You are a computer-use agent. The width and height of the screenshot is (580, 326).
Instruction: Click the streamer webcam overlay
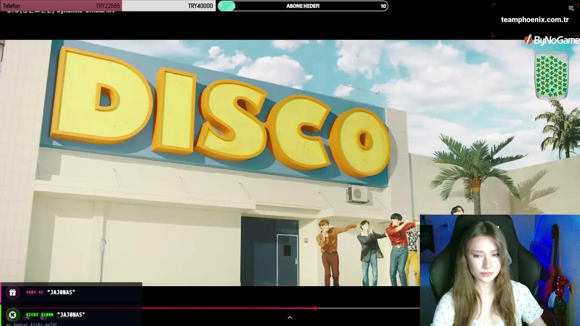(x=500, y=270)
